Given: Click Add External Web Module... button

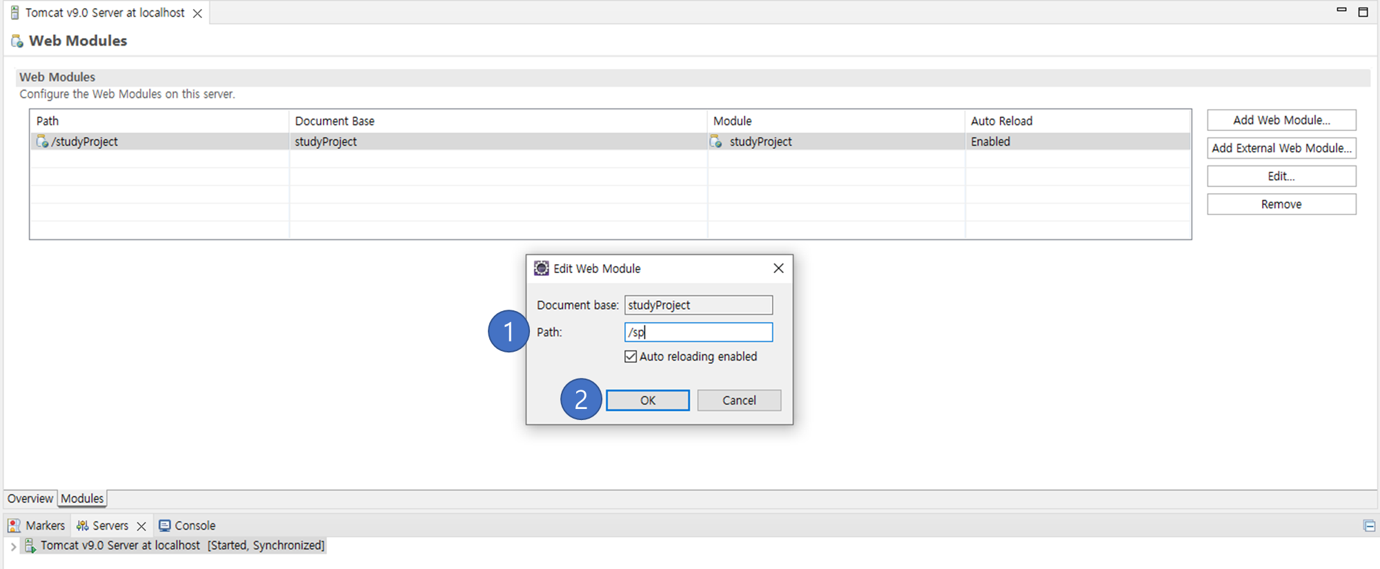Looking at the screenshot, I should coord(1281,148).
